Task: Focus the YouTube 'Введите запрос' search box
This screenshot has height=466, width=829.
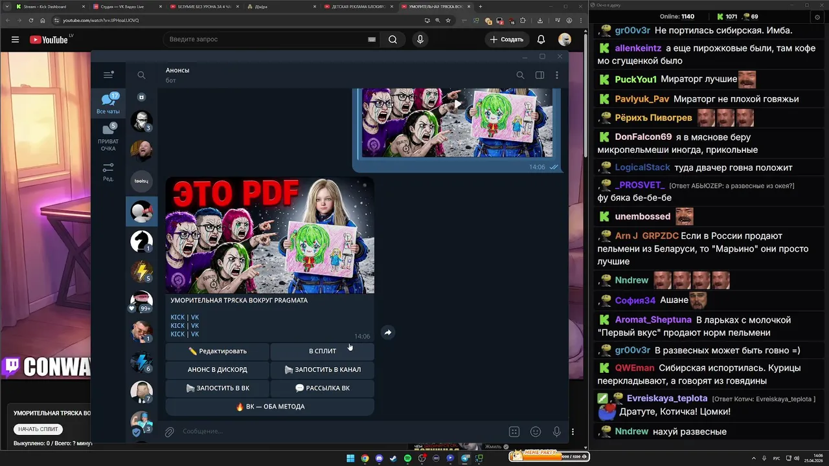Action: pyautogui.click(x=266, y=39)
